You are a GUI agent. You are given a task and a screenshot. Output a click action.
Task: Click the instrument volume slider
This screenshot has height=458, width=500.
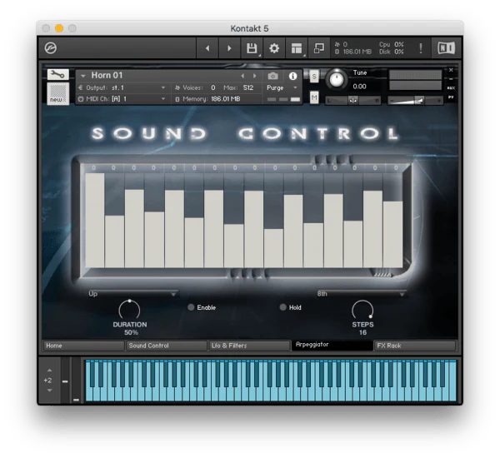click(x=415, y=101)
